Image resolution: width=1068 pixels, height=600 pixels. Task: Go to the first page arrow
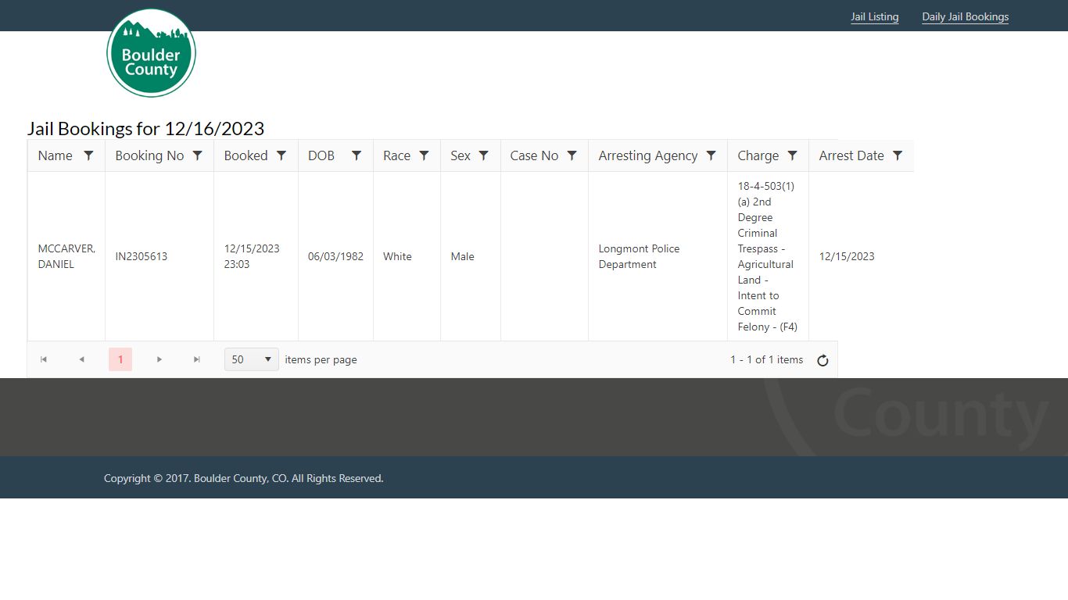44,359
